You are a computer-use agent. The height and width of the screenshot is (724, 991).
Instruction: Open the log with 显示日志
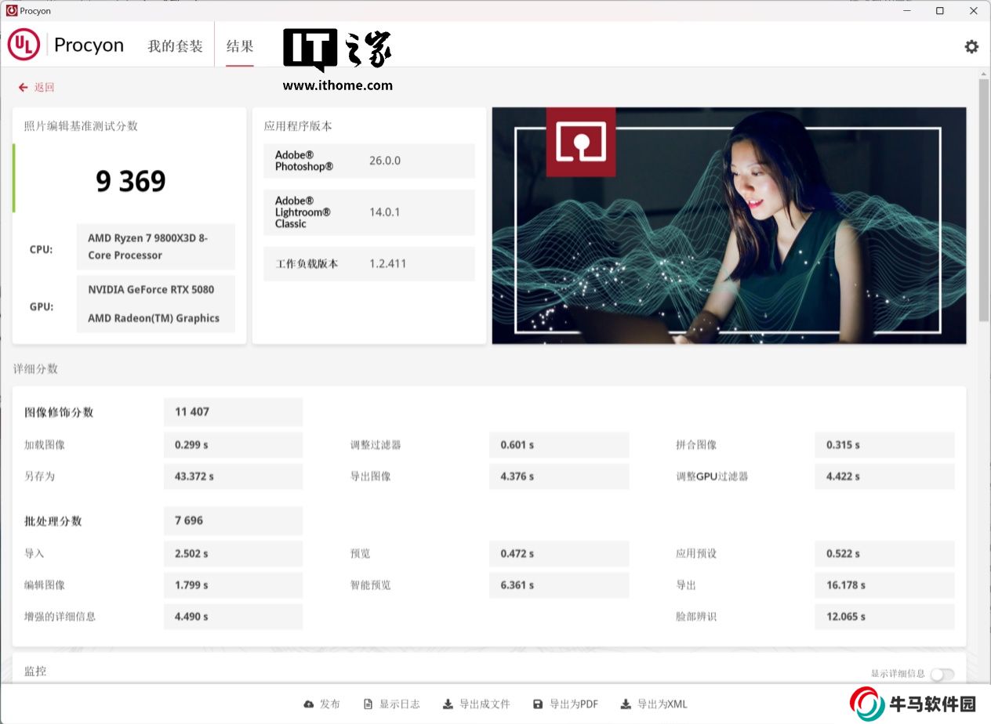pos(392,704)
